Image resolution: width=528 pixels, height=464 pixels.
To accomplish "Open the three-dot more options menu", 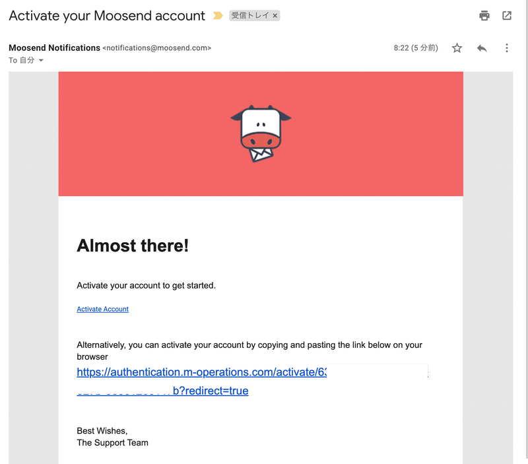I will pos(506,48).
